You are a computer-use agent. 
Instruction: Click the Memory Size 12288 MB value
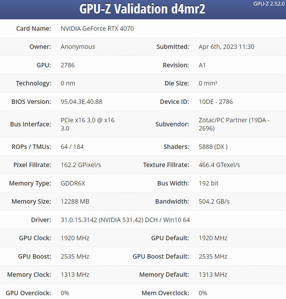[75, 202]
